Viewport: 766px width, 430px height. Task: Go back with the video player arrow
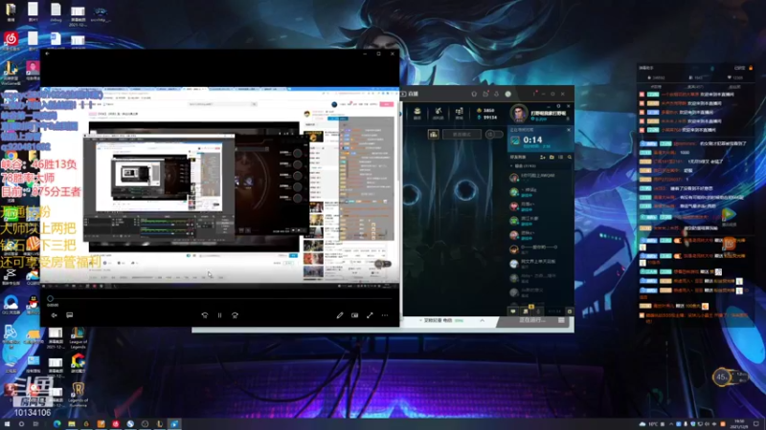coord(47,54)
